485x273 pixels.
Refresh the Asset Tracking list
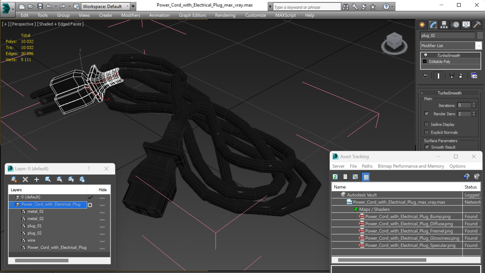[x=335, y=177]
